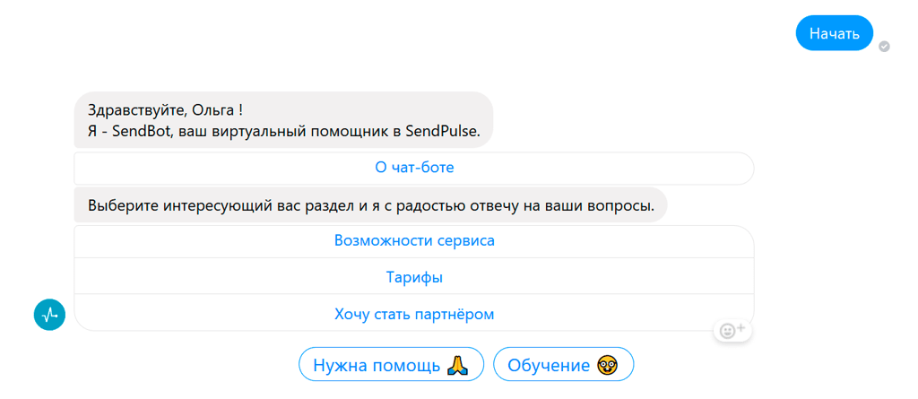Click the "Выберите интересующий вас раздел" message
The image size is (918, 399).
[371, 205]
